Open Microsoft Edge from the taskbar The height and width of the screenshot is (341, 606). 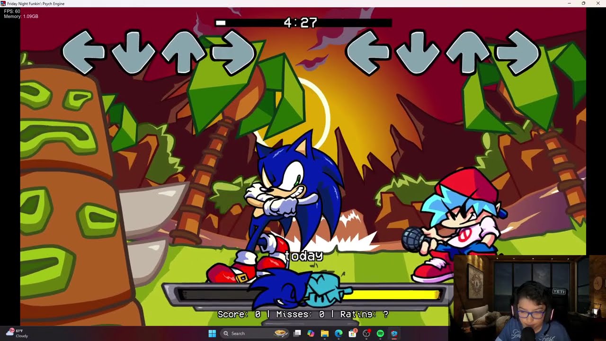click(x=339, y=333)
